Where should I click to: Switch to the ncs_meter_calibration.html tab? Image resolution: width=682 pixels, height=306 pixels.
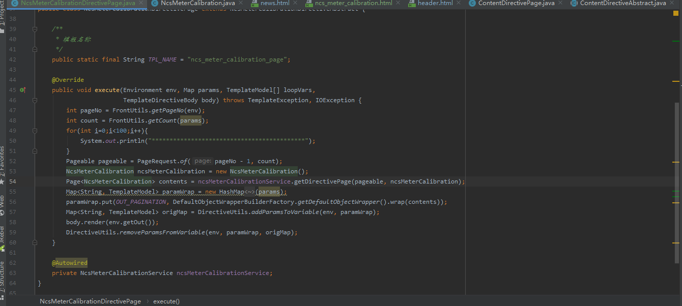tap(353, 4)
